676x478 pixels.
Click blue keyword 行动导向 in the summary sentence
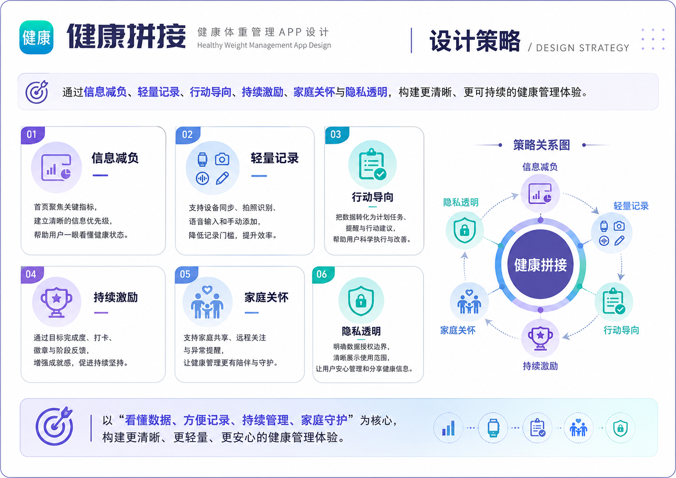point(211,92)
